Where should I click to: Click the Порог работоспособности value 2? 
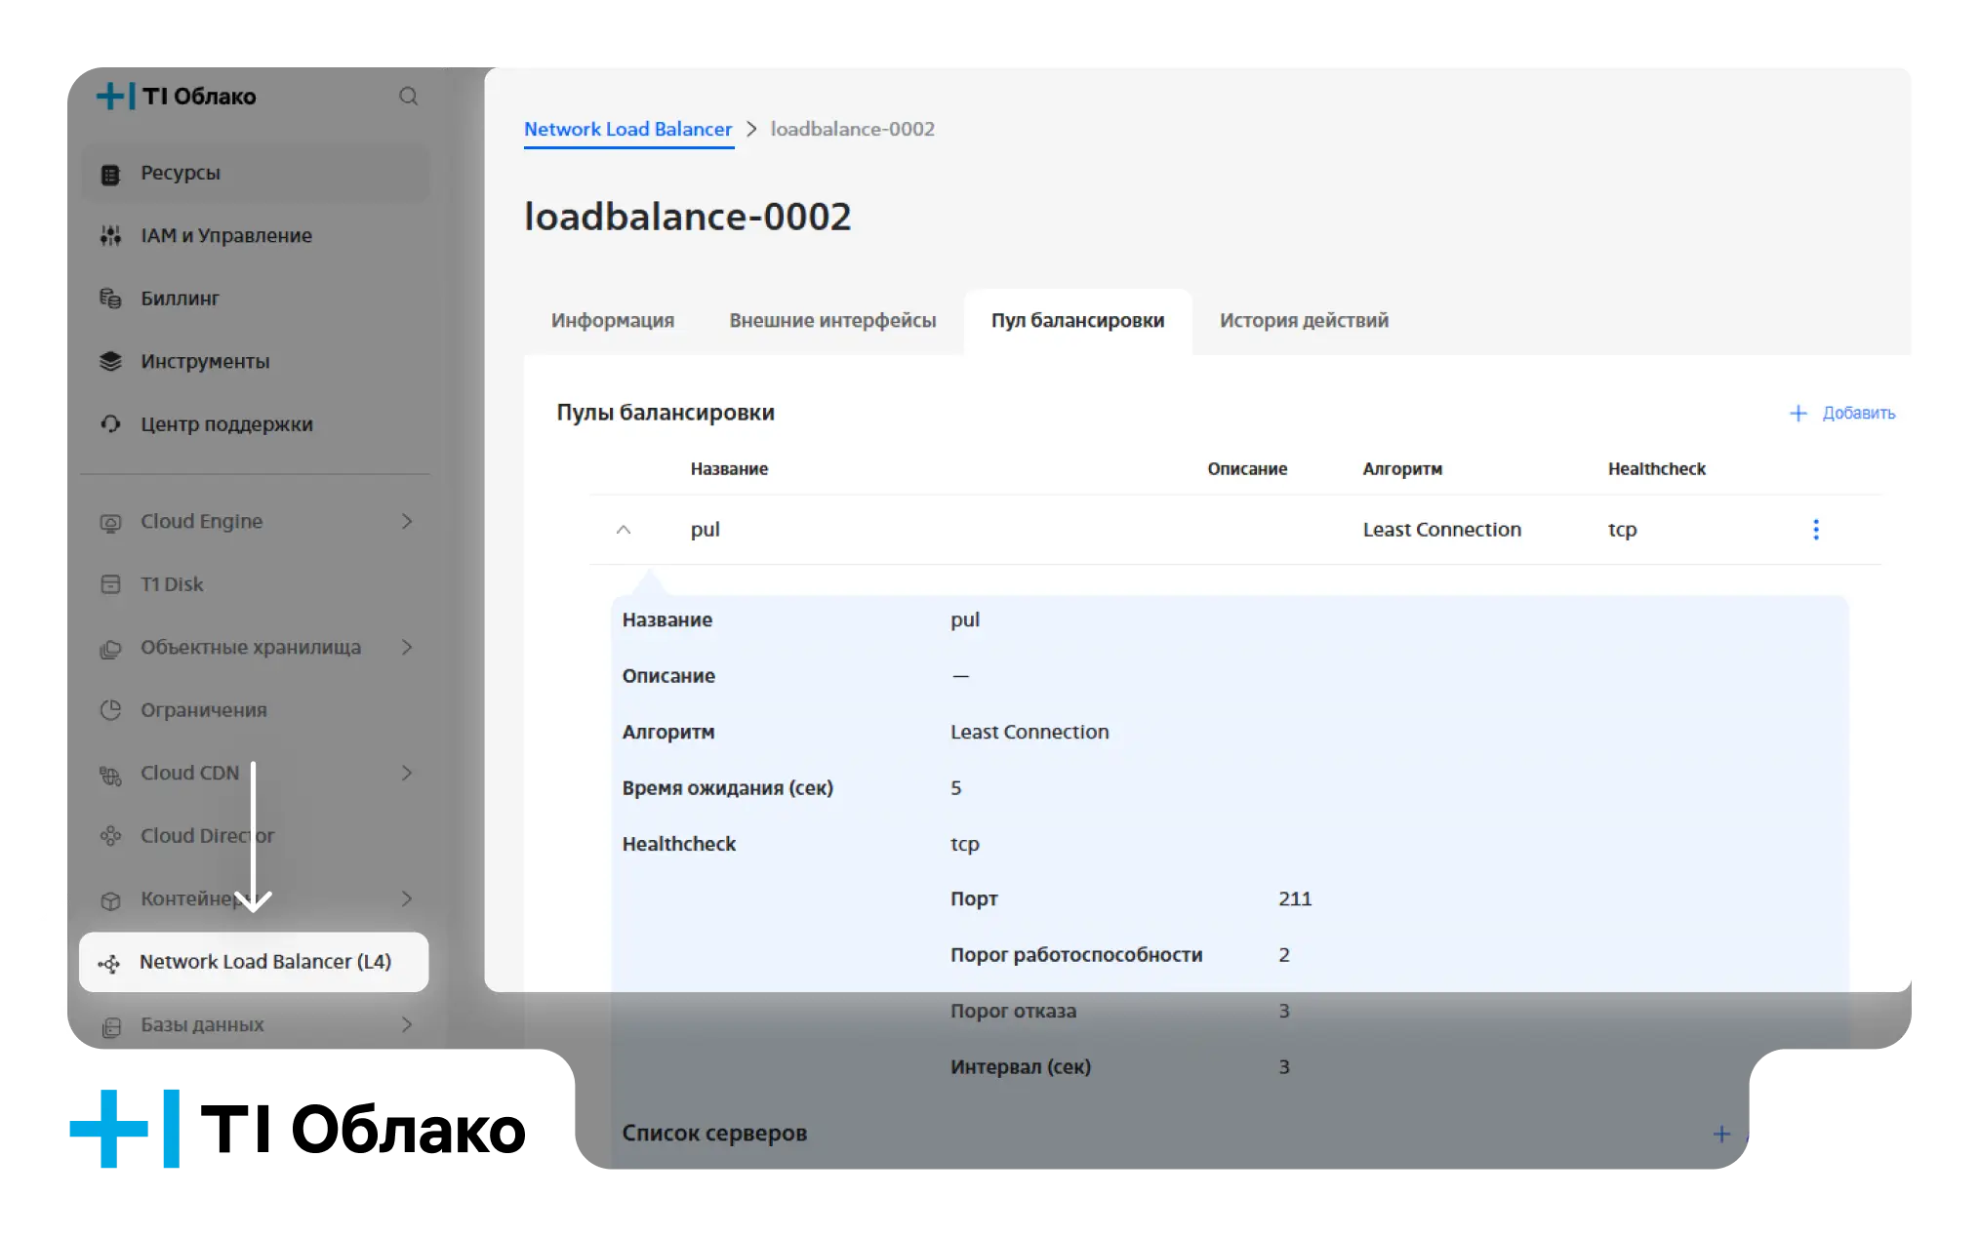1284,955
